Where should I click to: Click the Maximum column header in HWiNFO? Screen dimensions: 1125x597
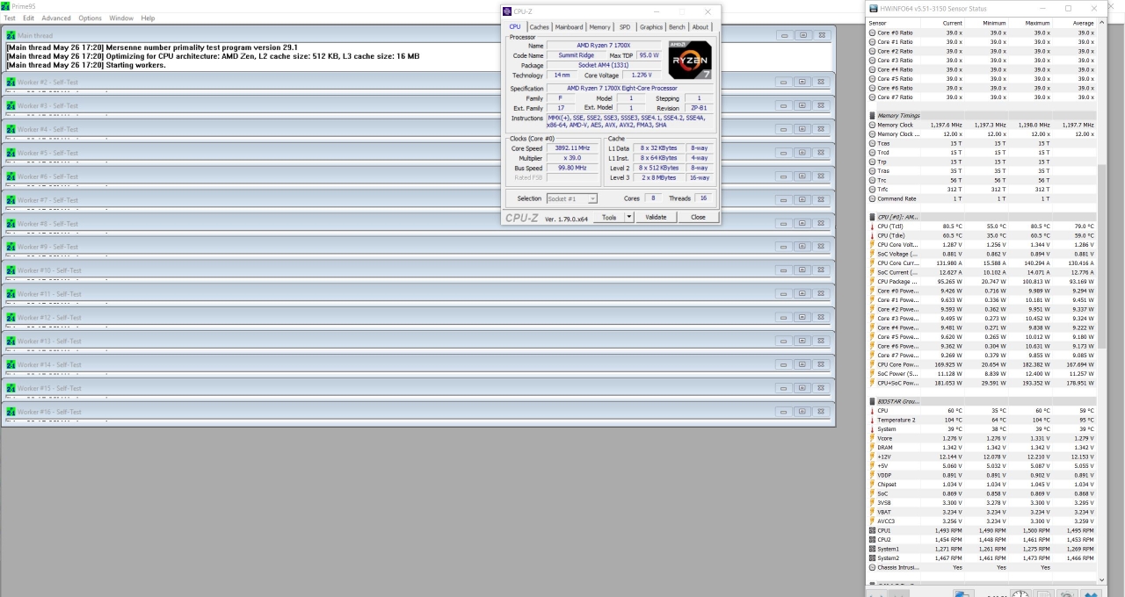(x=1037, y=23)
